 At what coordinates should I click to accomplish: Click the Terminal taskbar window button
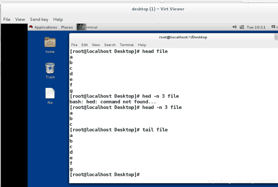click(x=87, y=27)
